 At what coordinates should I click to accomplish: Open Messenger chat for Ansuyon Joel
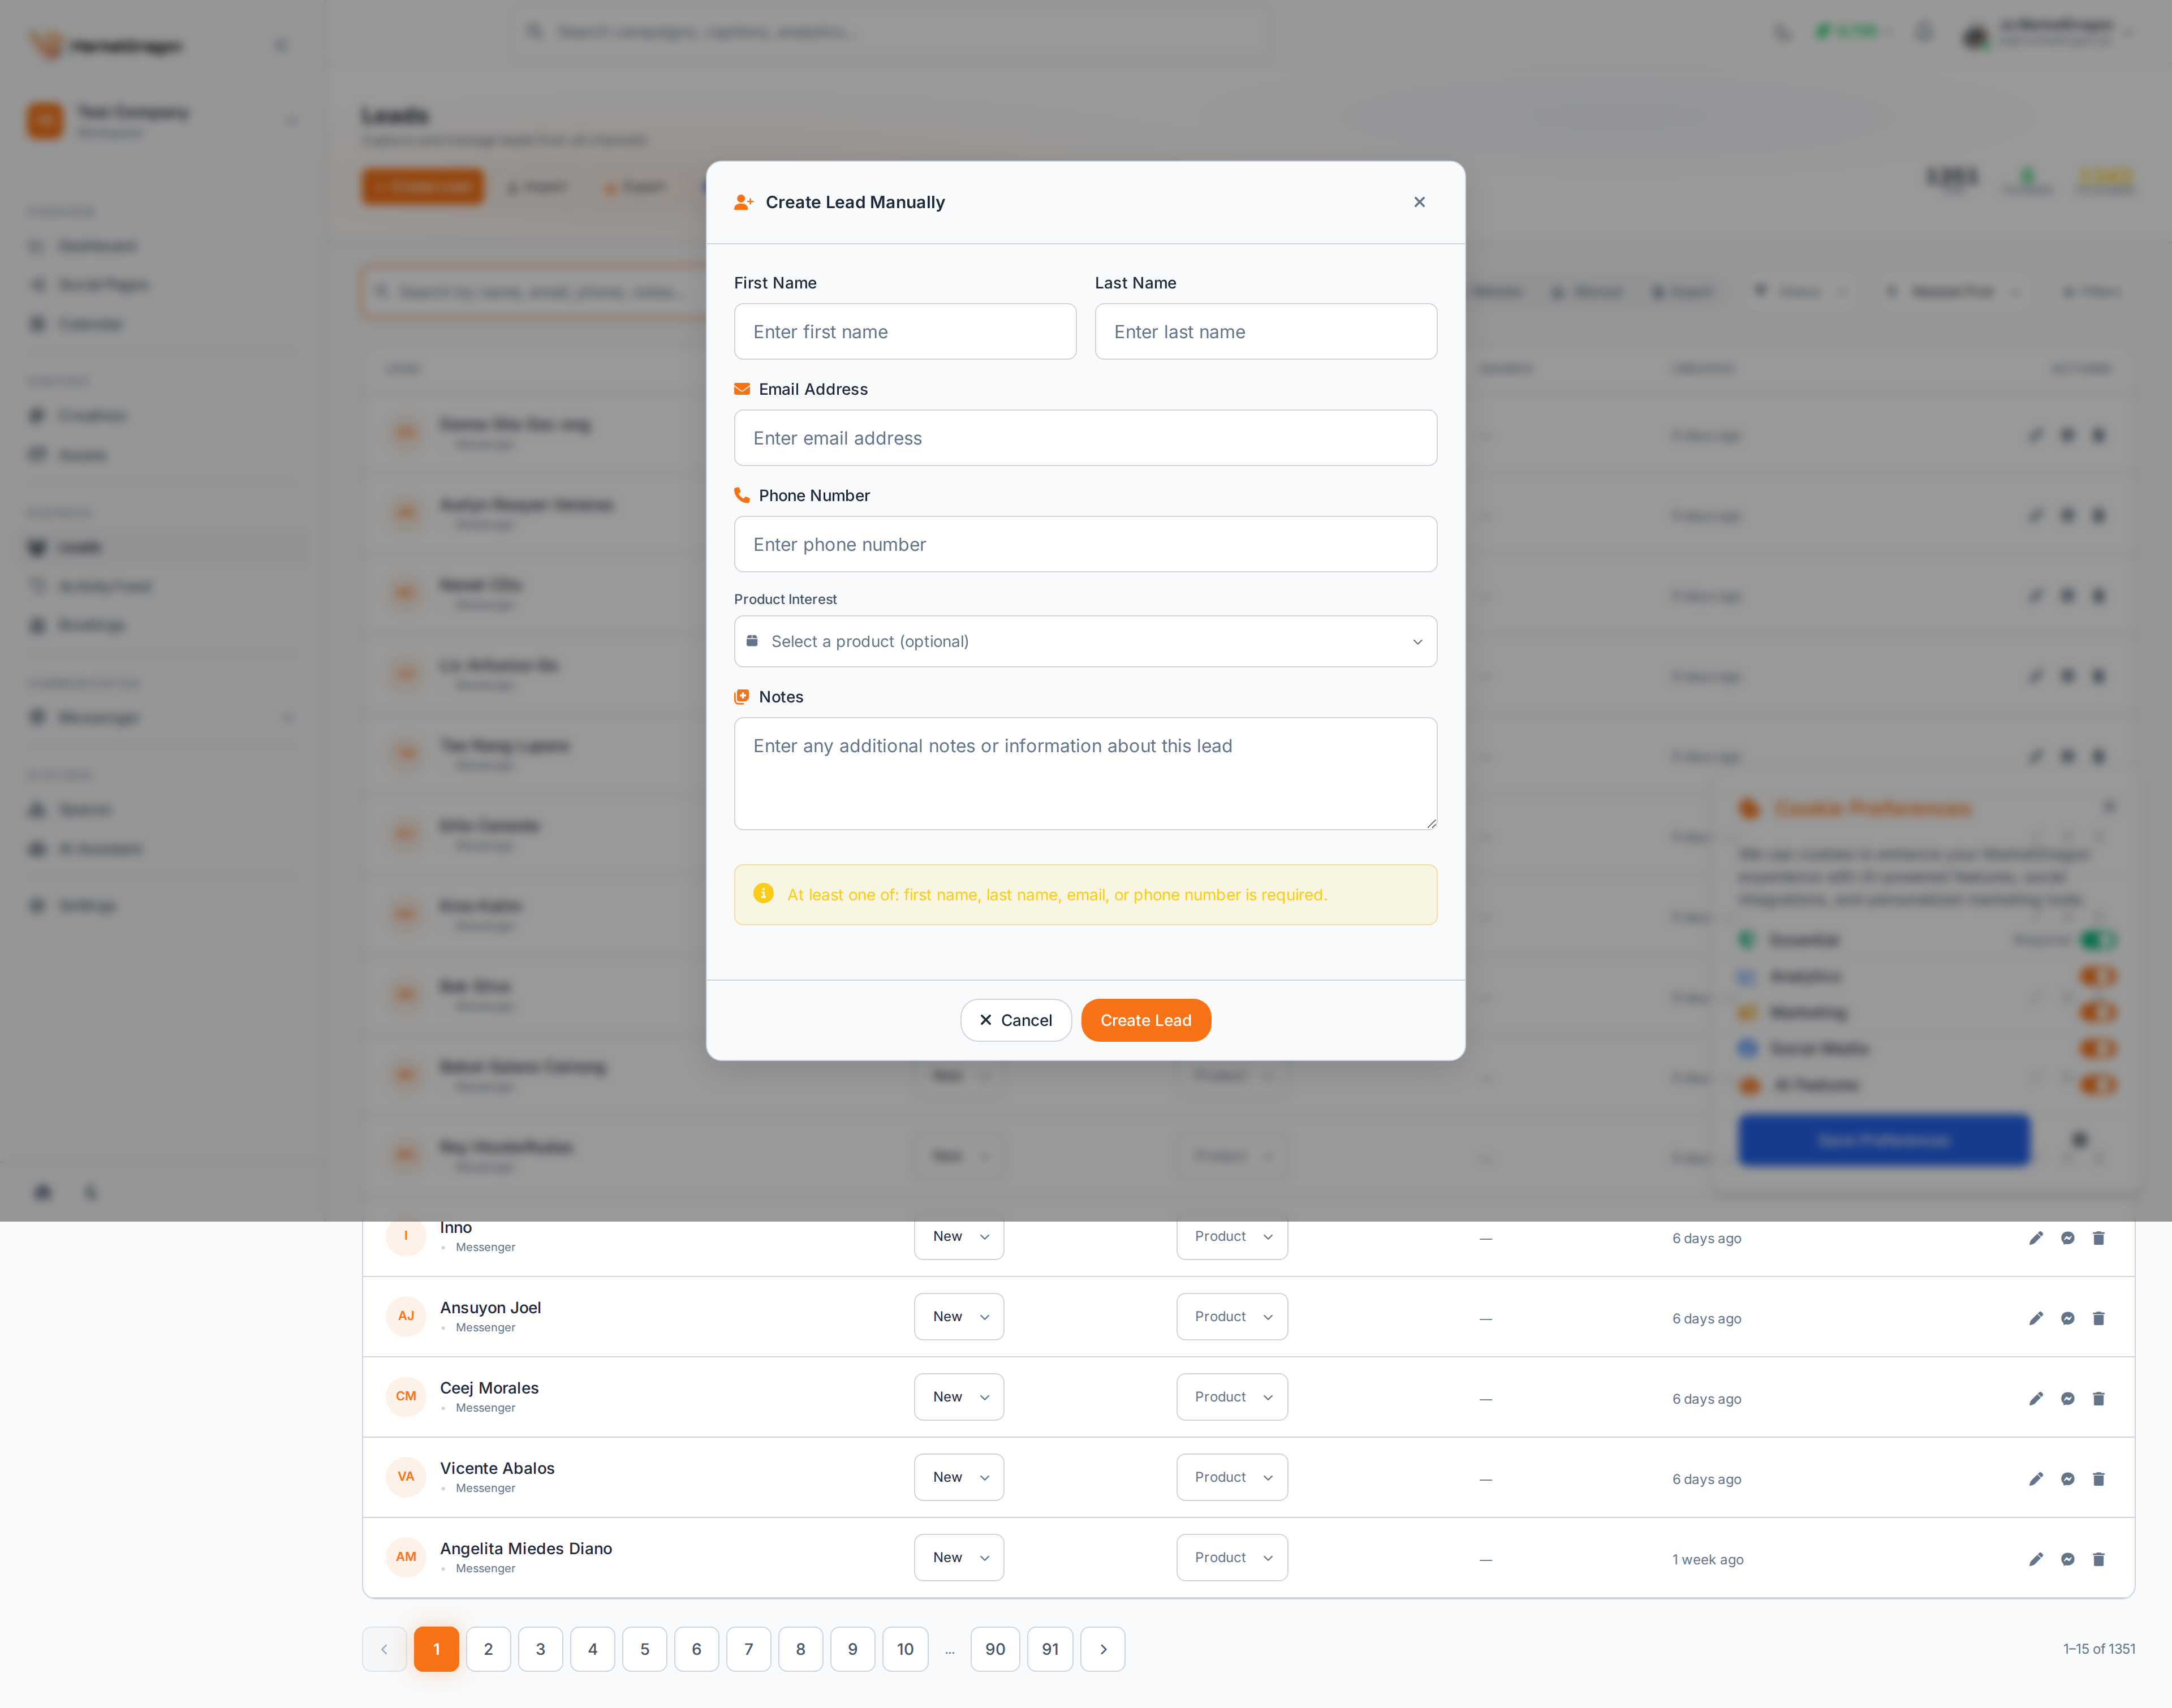point(2067,1318)
